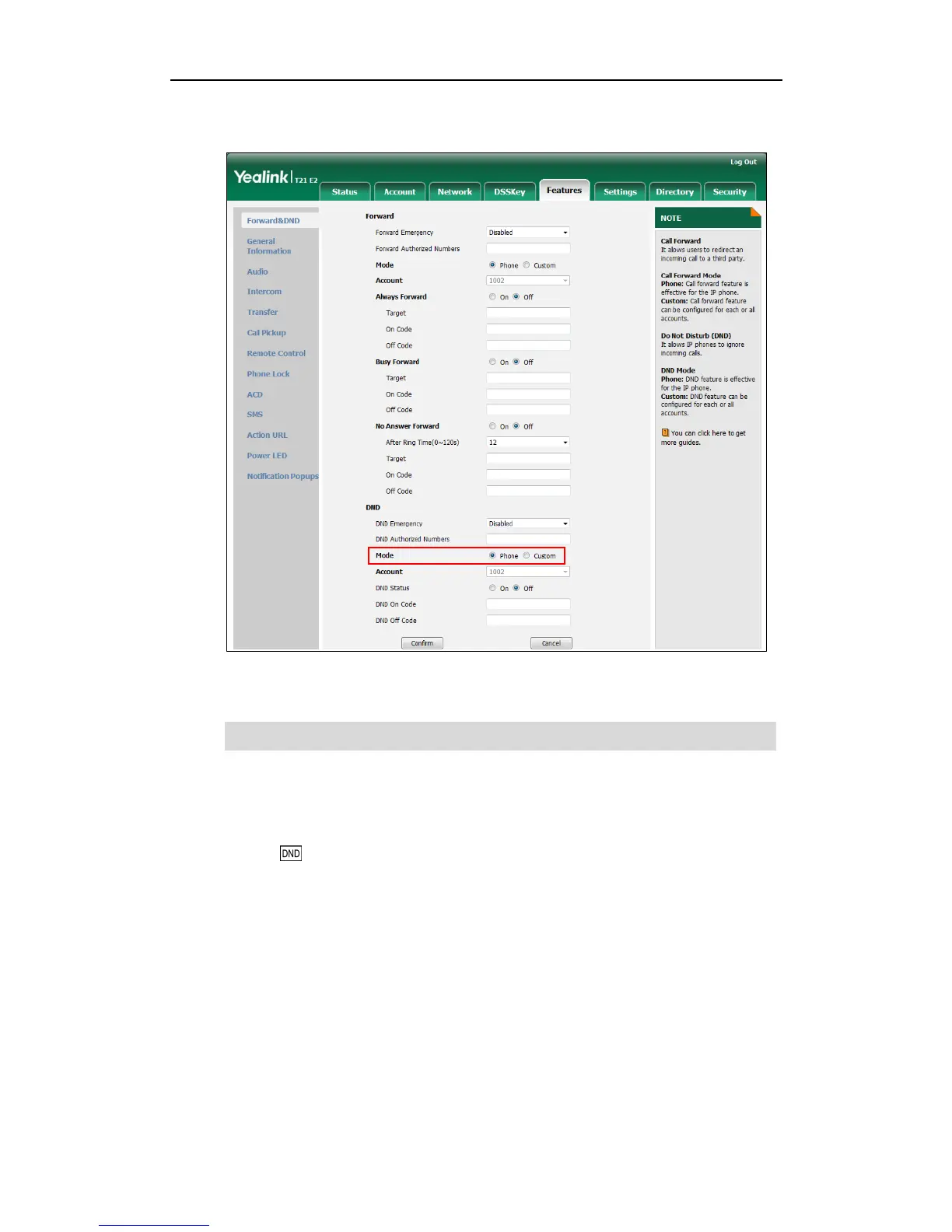
Task: Open Call Pickup in the sidebar
Action: [x=267, y=333]
